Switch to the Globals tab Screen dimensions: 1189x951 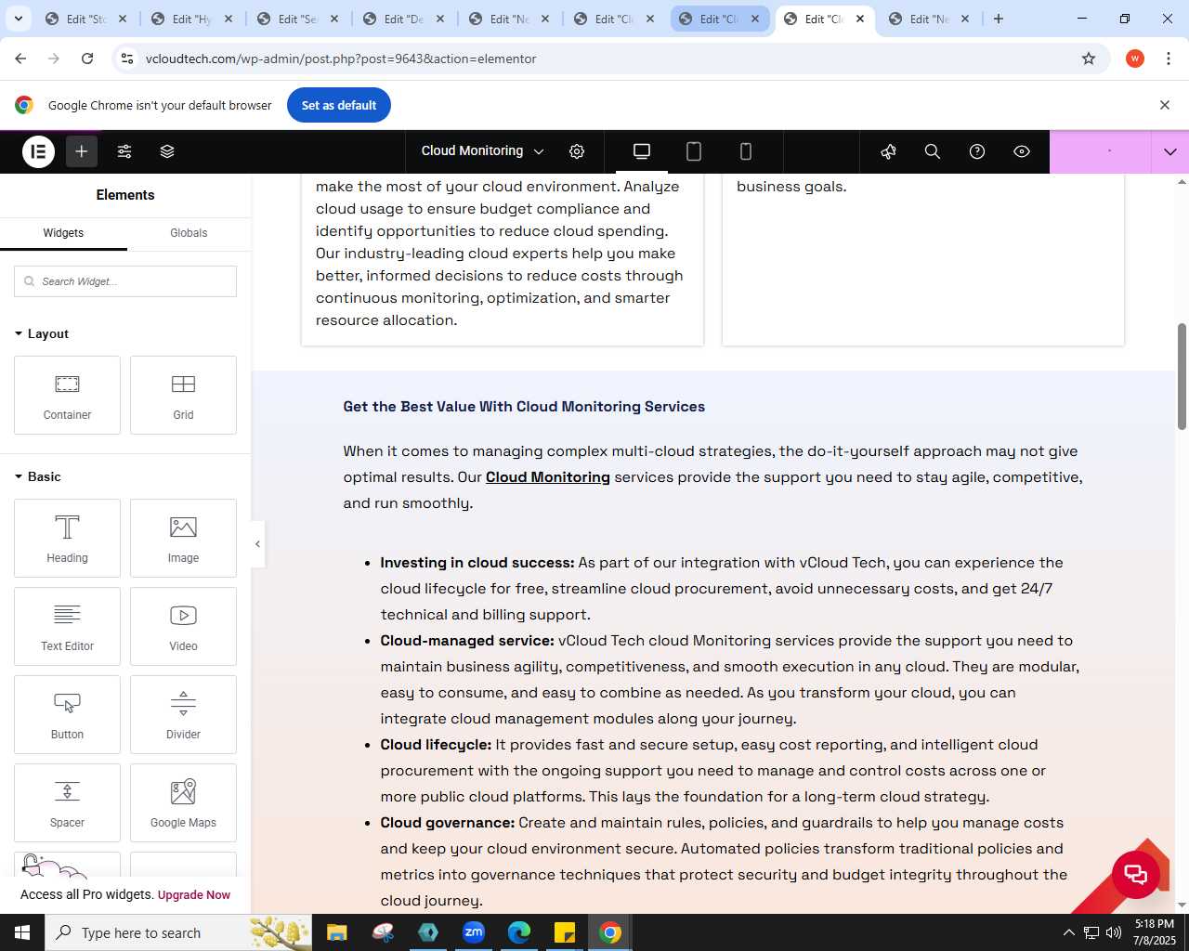189,233
